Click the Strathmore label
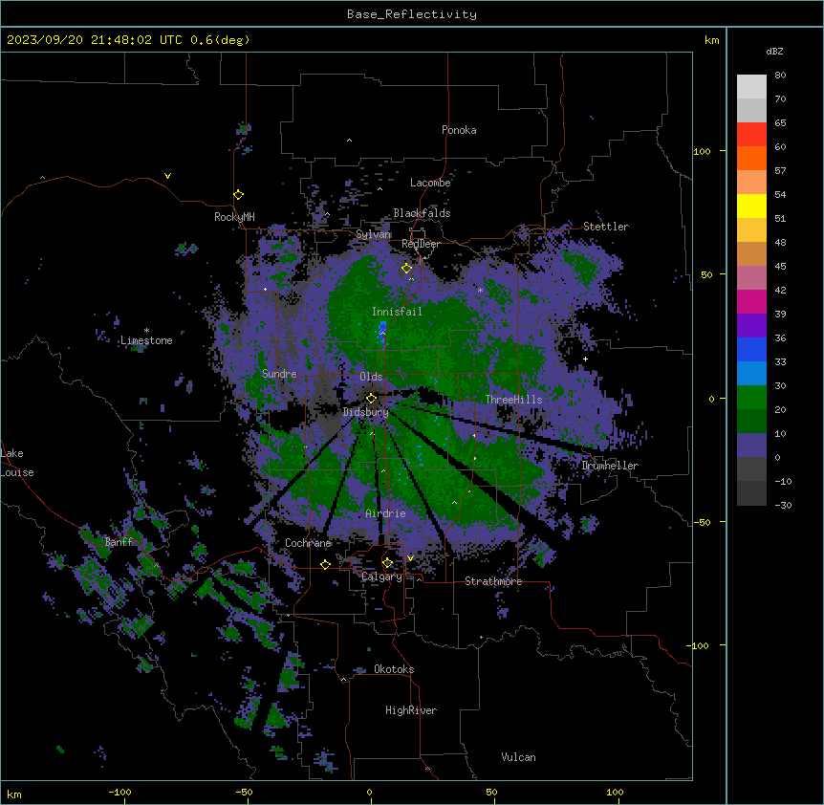 click(x=493, y=581)
